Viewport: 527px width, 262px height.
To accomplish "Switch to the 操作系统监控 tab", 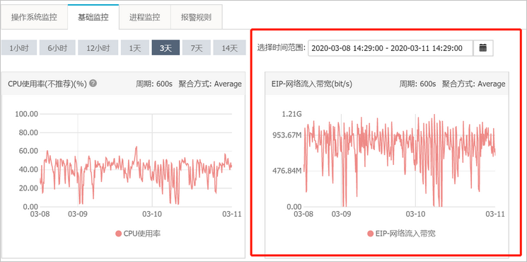I will click(x=34, y=17).
